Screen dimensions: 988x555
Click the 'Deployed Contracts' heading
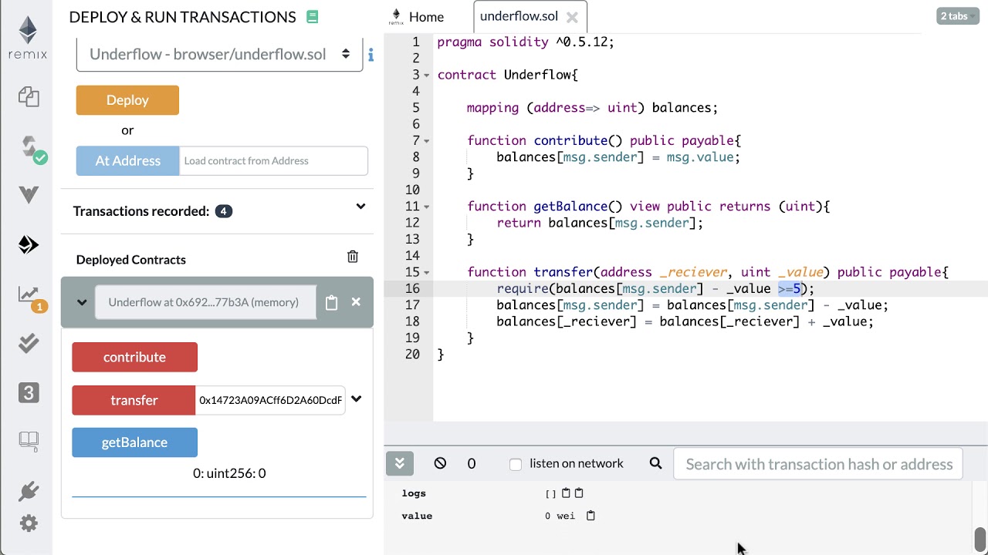[x=131, y=260]
